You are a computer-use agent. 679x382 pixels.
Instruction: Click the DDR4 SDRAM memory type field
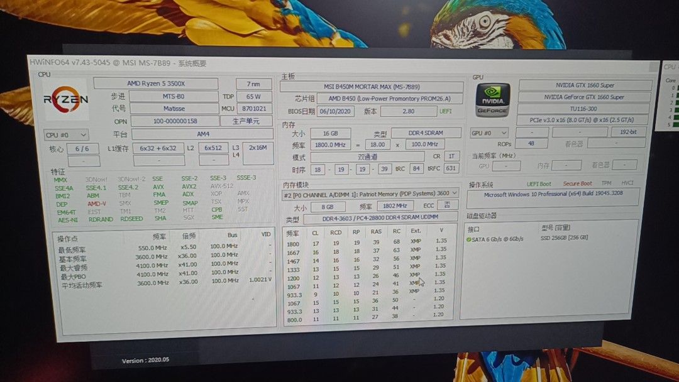click(x=426, y=133)
